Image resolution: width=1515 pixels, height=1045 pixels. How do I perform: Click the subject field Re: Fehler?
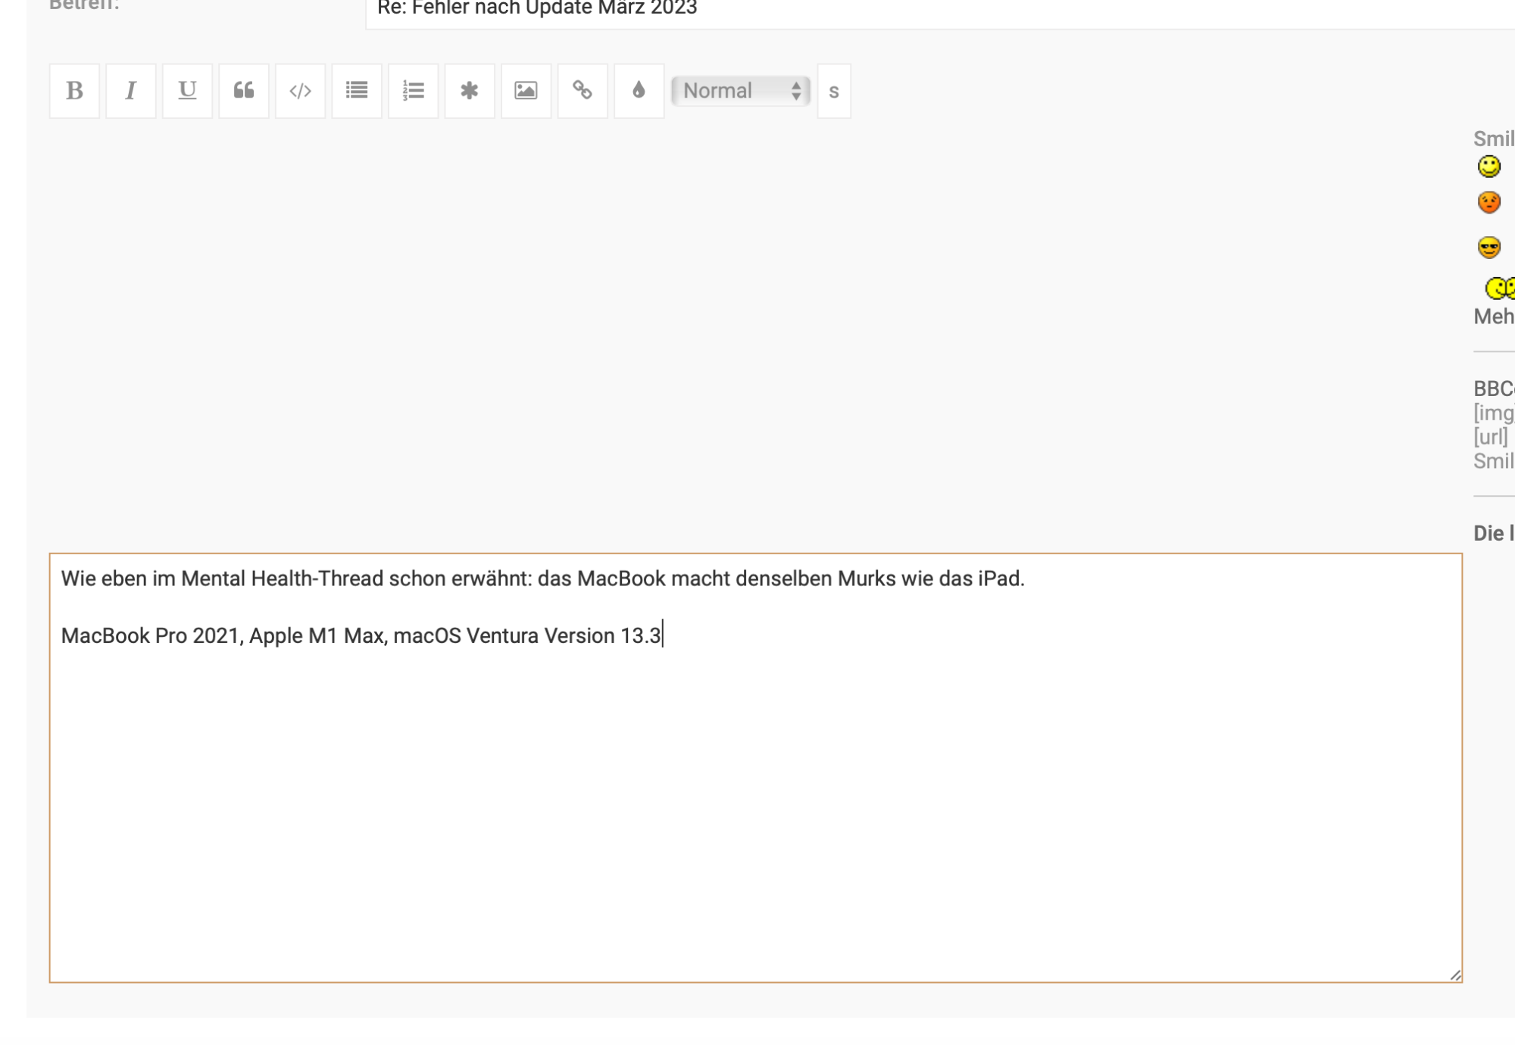[909, 9]
